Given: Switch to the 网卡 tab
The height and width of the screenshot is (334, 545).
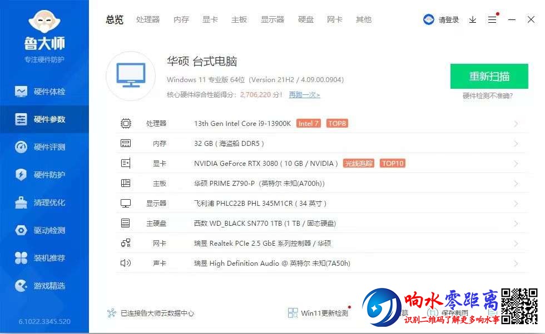Looking at the screenshot, I should [x=335, y=20].
